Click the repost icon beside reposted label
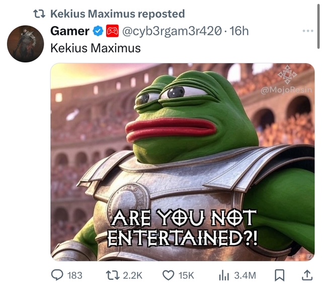This screenshot has height=288, width=322. (39, 14)
